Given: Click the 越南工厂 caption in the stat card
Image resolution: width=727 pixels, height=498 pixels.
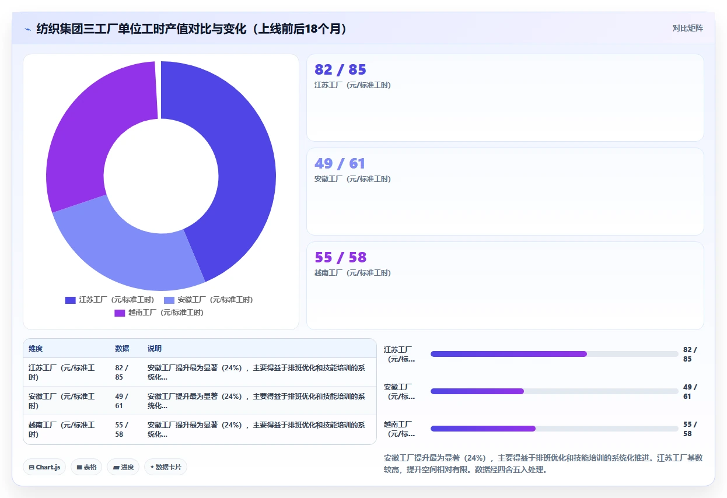Looking at the screenshot, I should tap(352, 273).
